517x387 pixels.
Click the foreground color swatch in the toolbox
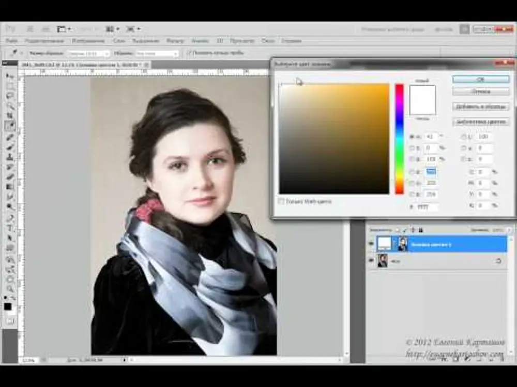8,307
